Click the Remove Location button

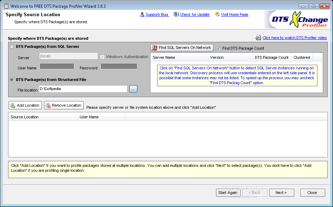(x=64, y=105)
